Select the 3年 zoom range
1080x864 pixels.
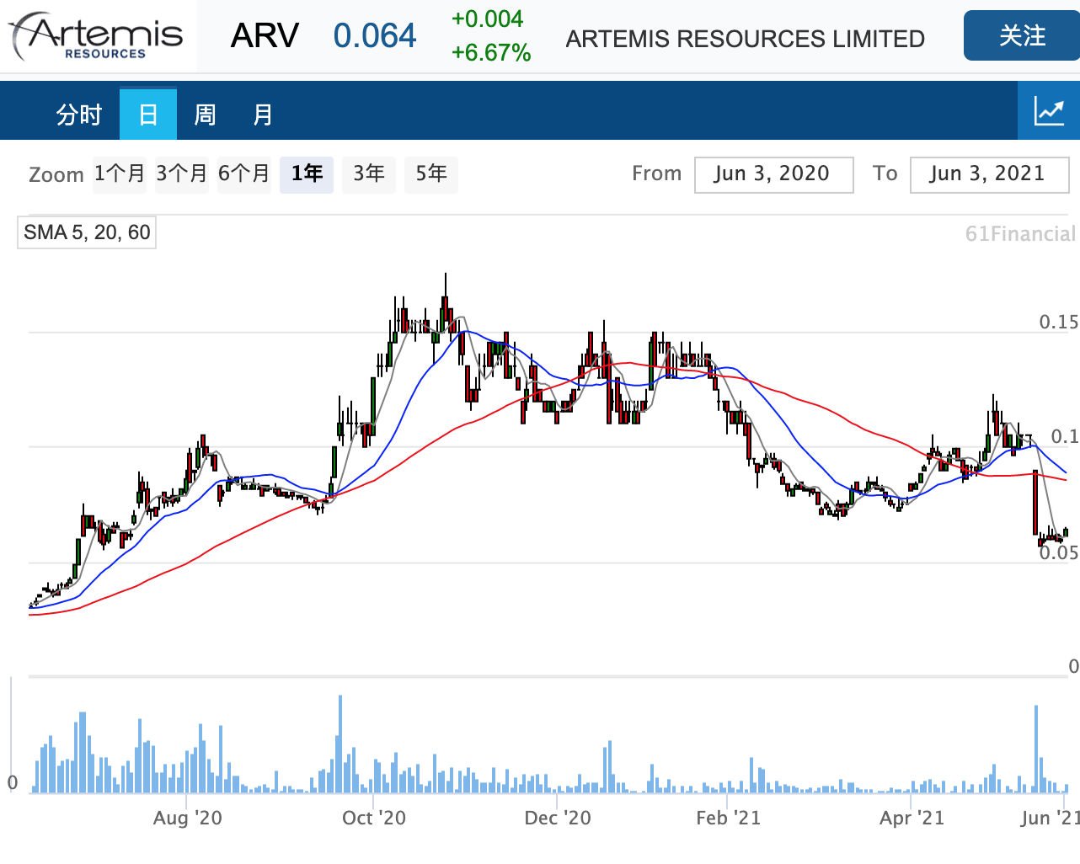tap(369, 174)
